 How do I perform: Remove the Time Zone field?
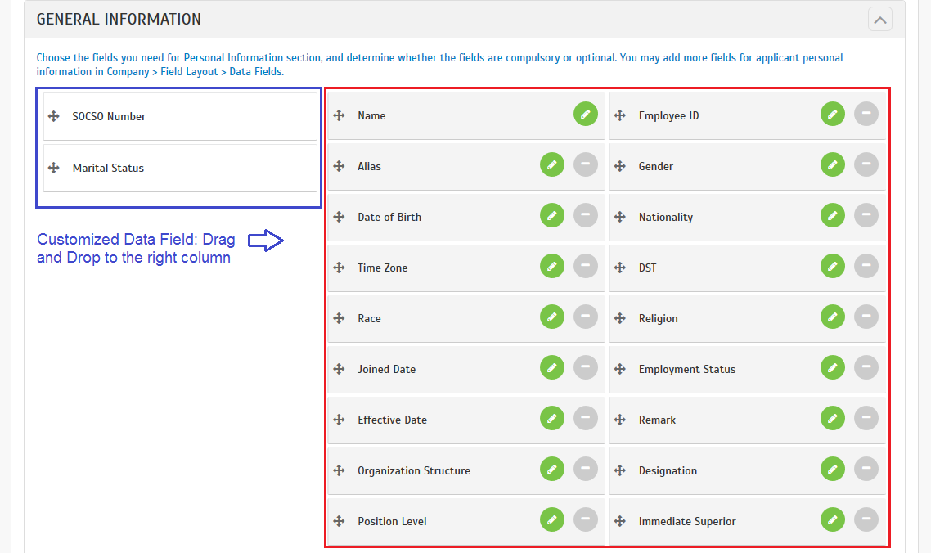(x=585, y=266)
